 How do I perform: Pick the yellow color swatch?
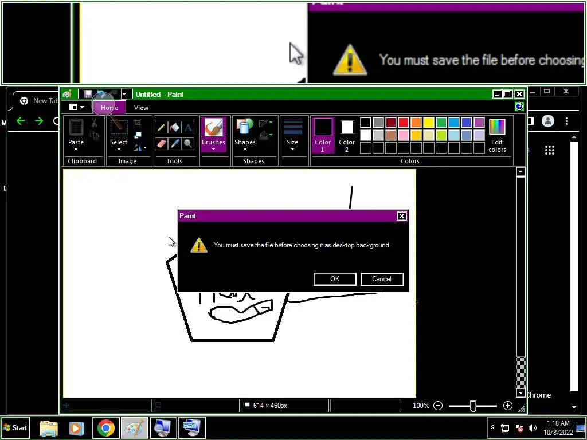[429, 123]
